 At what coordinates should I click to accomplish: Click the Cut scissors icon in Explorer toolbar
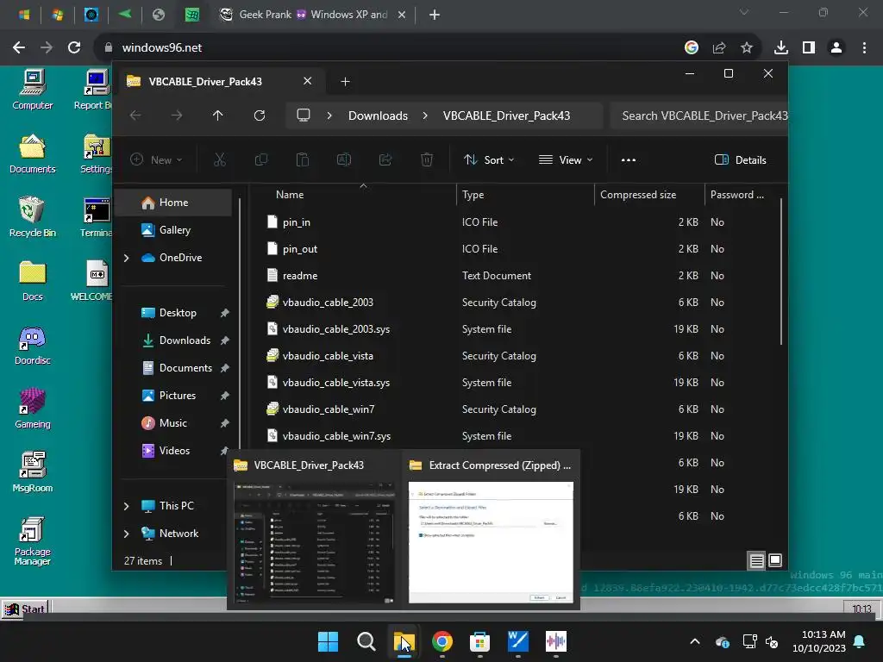(x=220, y=159)
